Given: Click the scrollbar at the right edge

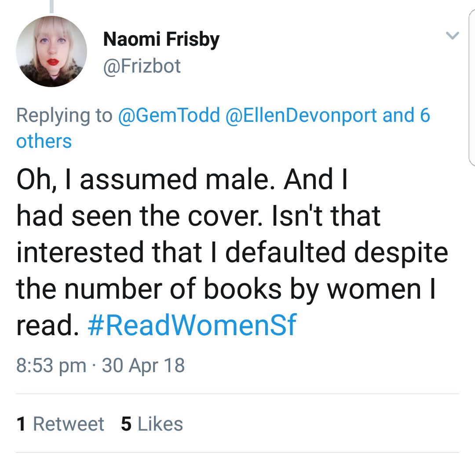Looking at the screenshot, I should (x=471, y=88).
